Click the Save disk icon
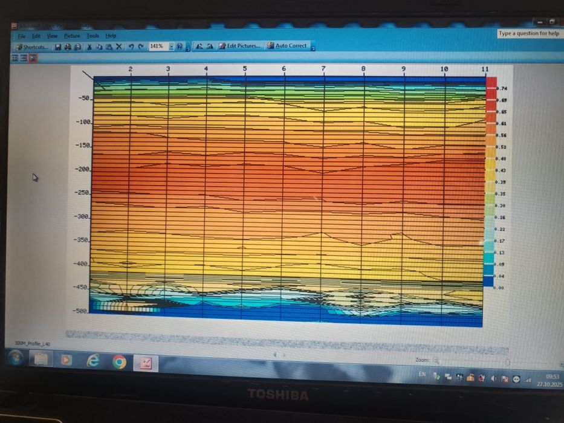The height and width of the screenshot is (423, 564). click(x=58, y=47)
